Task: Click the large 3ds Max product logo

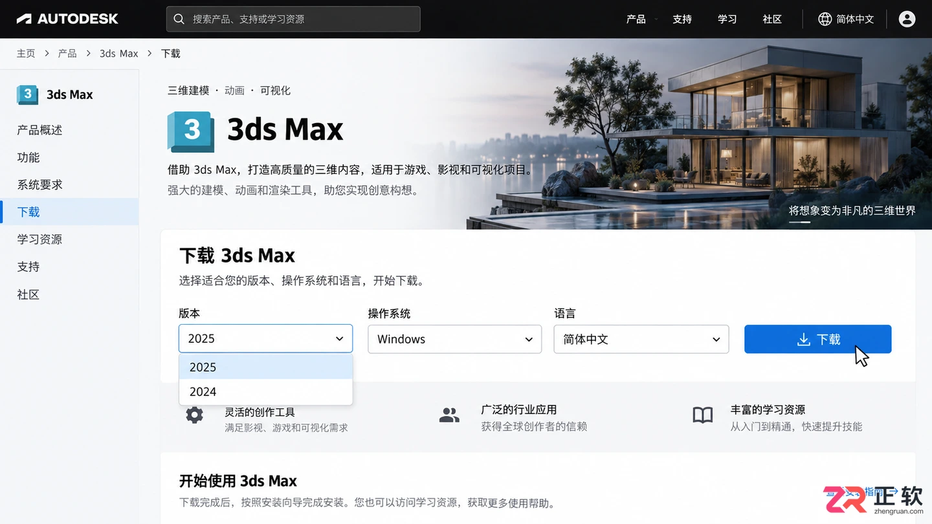Action: [191, 131]
